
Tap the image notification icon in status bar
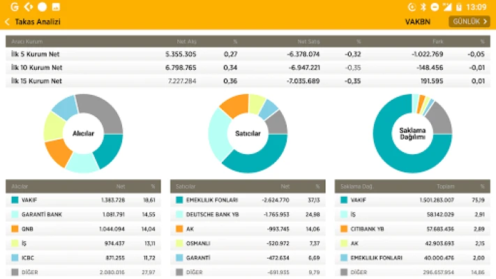(56, 6)
